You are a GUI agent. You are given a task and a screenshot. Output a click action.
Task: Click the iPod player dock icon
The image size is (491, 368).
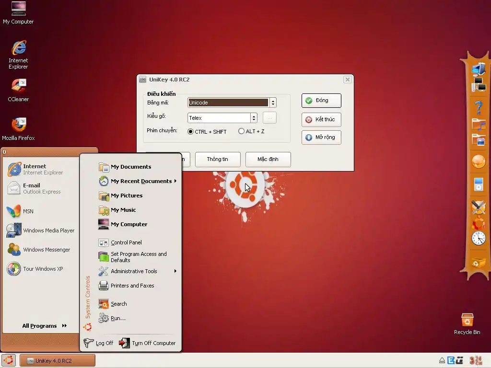pyautogui.click(x=479, y=184)
